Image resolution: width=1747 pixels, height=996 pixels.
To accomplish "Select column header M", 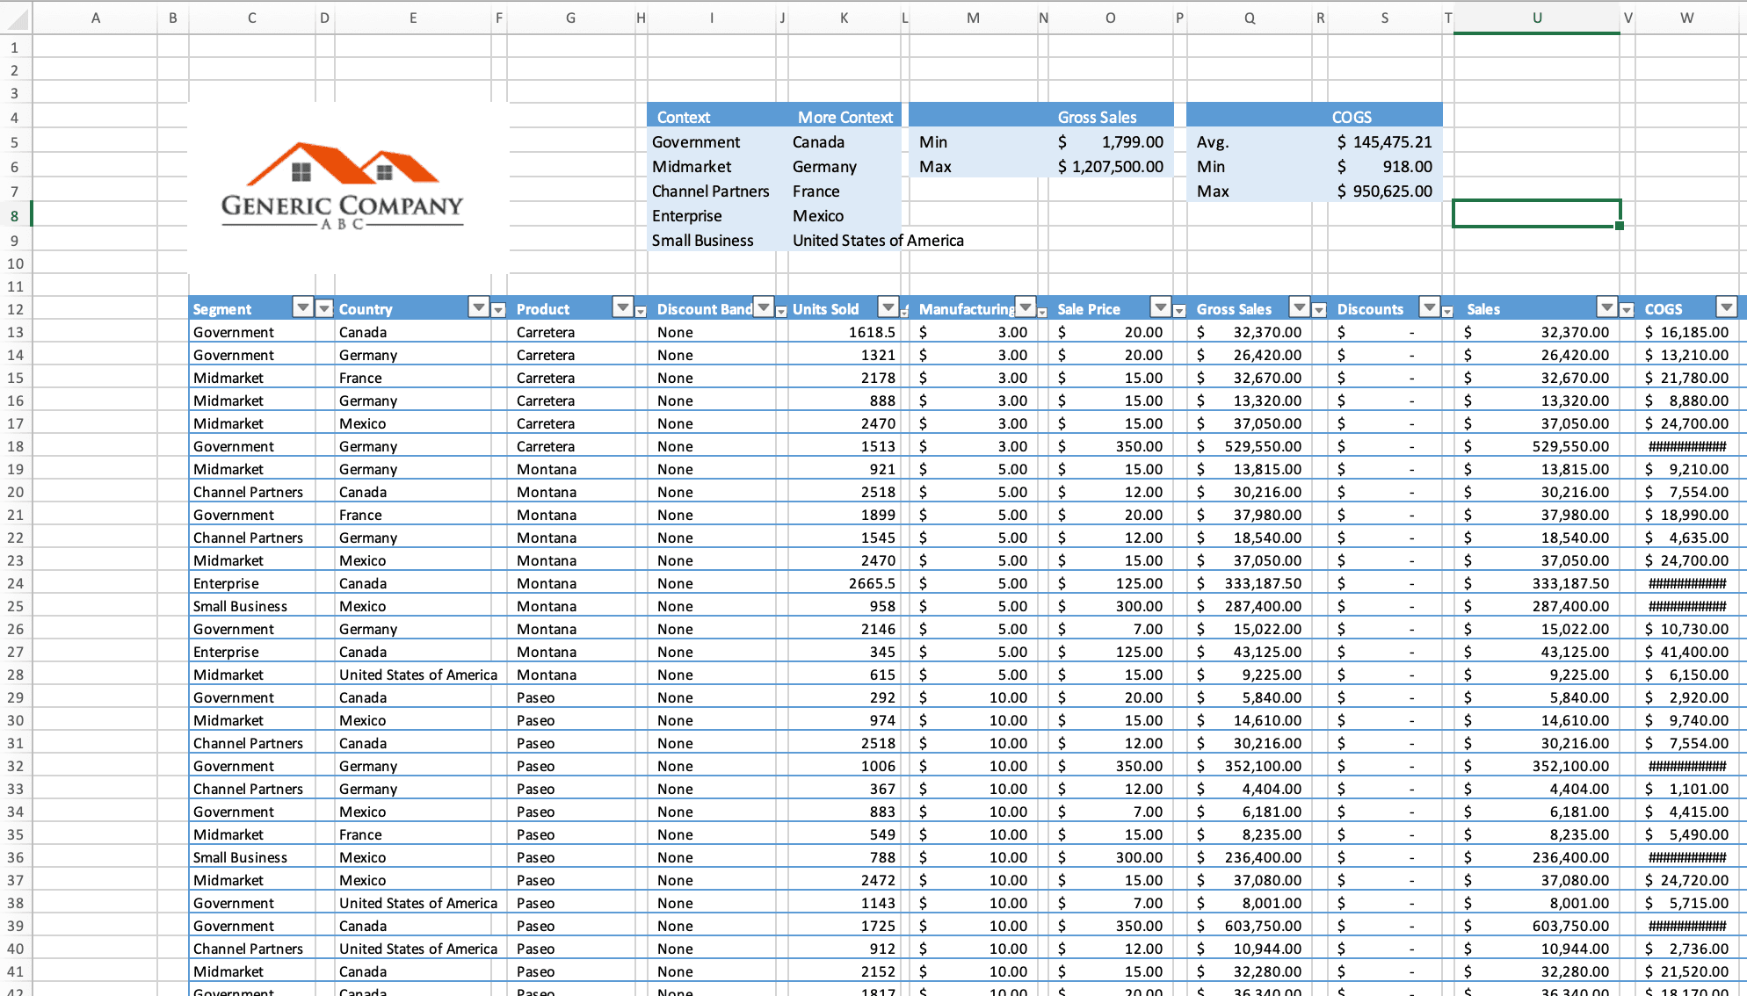I will coord(974,18).
